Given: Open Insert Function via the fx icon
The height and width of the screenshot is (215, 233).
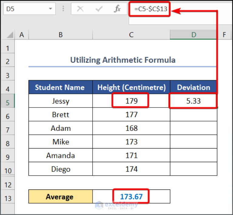Looking at the screenshot, I should [x=117, y=9].
